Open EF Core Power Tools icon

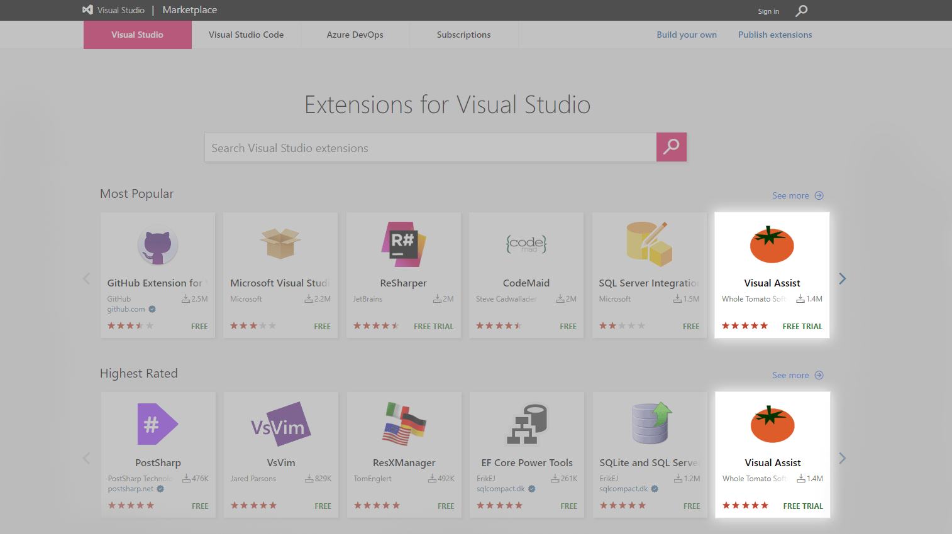pyautogui.click(x=527, y=424)
